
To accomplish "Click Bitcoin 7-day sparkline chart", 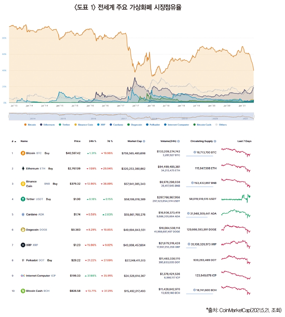I will pos(236,152).
